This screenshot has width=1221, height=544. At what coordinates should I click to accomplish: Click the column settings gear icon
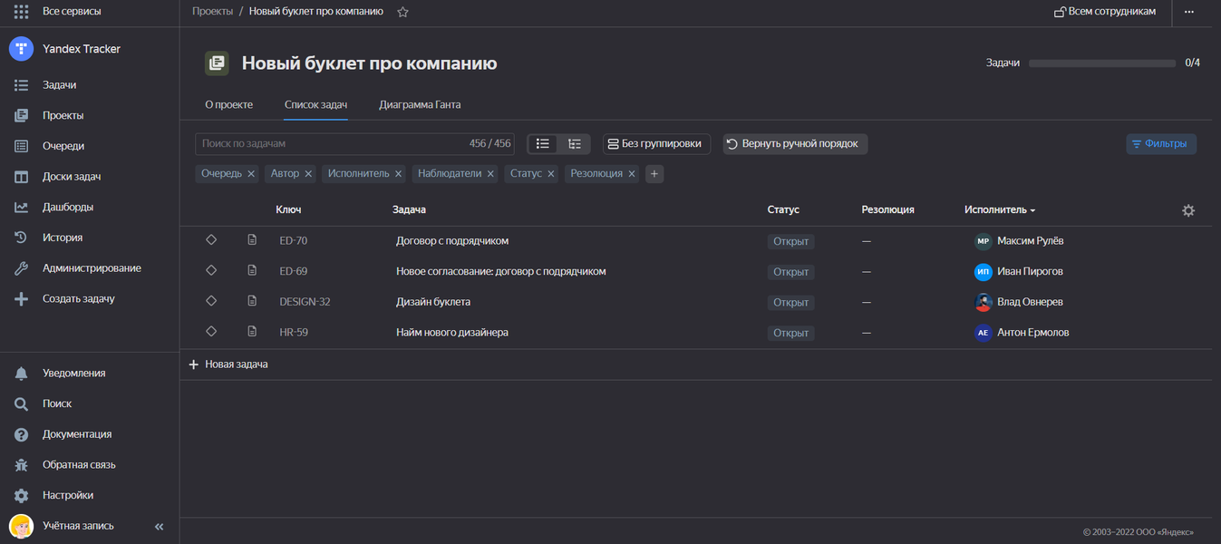[1188, 210]
